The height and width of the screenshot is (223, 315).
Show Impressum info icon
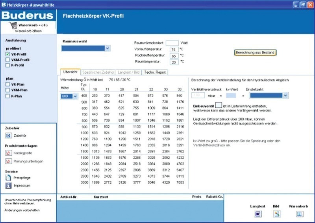pyautogui.click(x=8, y=186)
